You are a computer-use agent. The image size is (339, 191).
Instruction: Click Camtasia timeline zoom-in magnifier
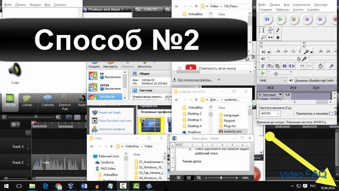(x=58, y=117)
